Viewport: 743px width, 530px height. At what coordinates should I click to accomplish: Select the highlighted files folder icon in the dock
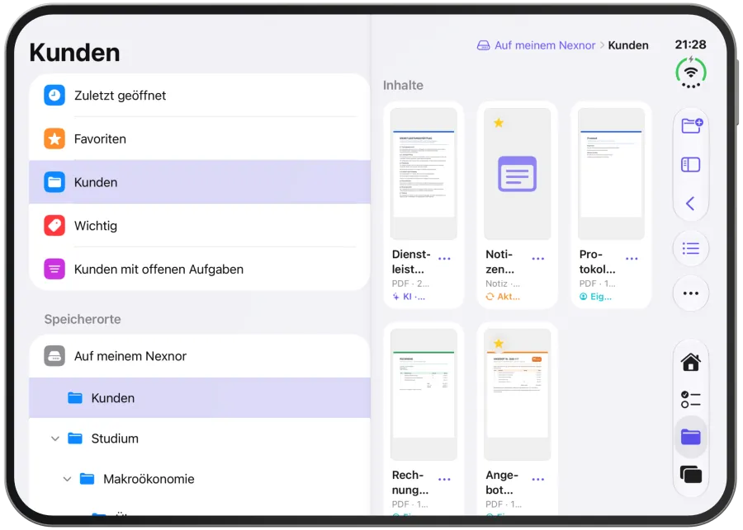pyautogui.click(x=691, y=437)
